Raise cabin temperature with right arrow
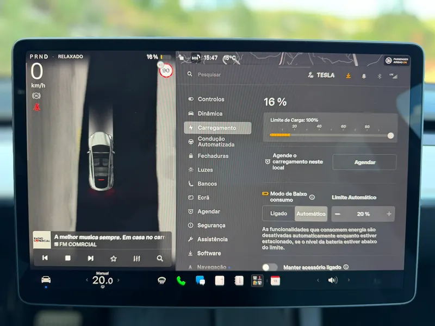Image resolution: width=435 pixels, height=326 pixels. click(x=119, y=280)
